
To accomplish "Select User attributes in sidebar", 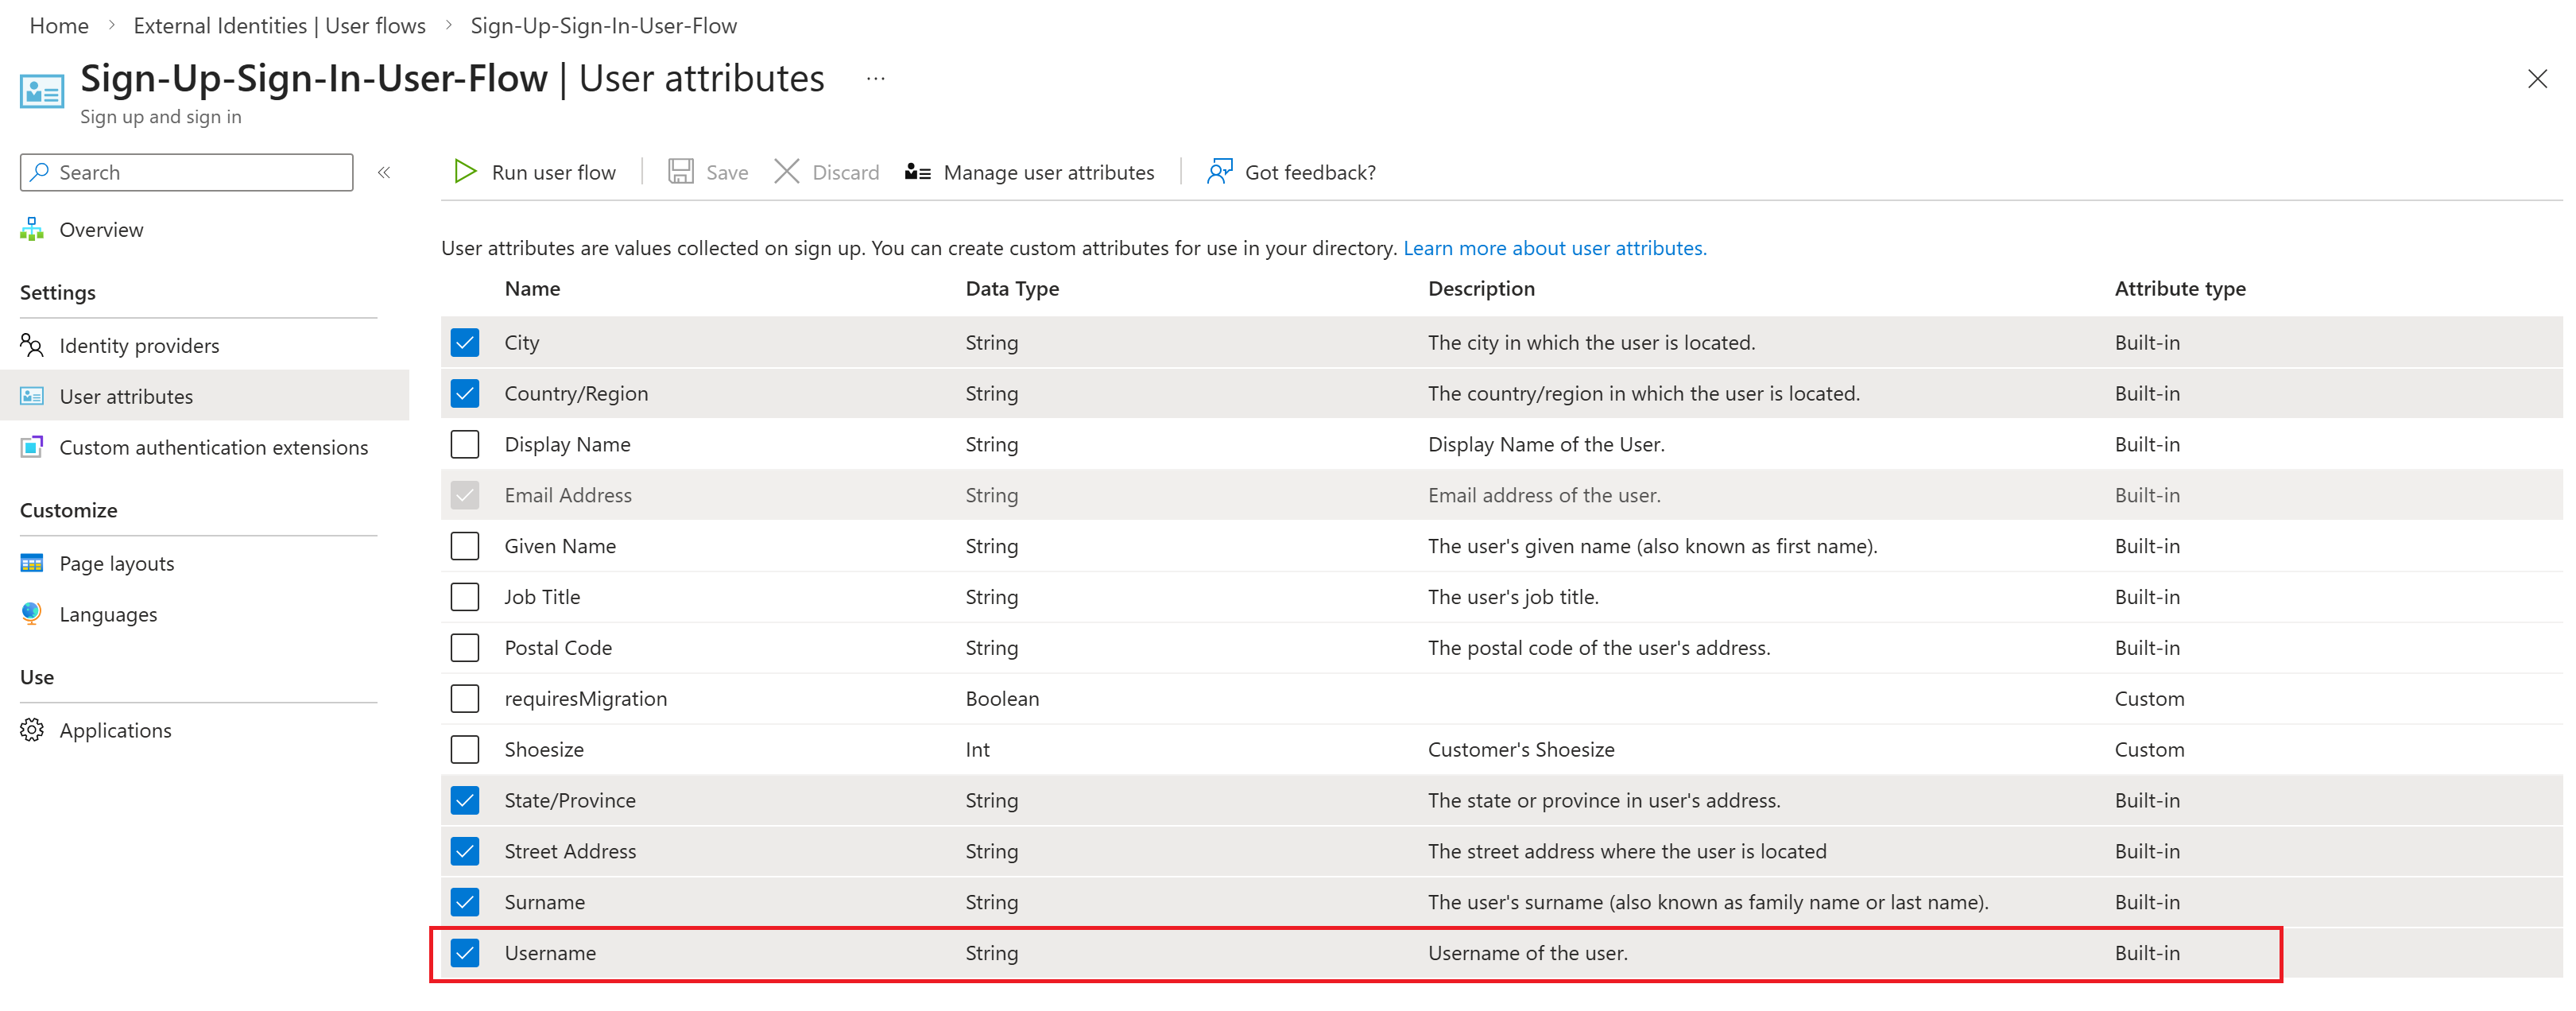I will (x=126, y=396).
